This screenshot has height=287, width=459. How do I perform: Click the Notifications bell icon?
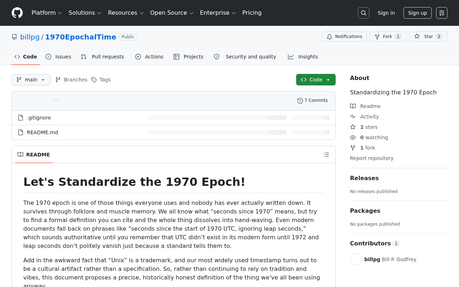pyautogui.click(x=330, y=37)
